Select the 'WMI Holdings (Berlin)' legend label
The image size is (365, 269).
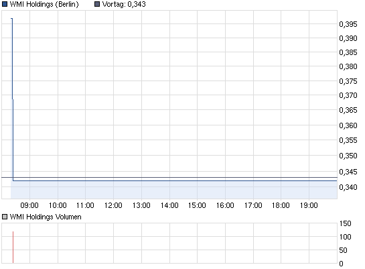[44, 5]
